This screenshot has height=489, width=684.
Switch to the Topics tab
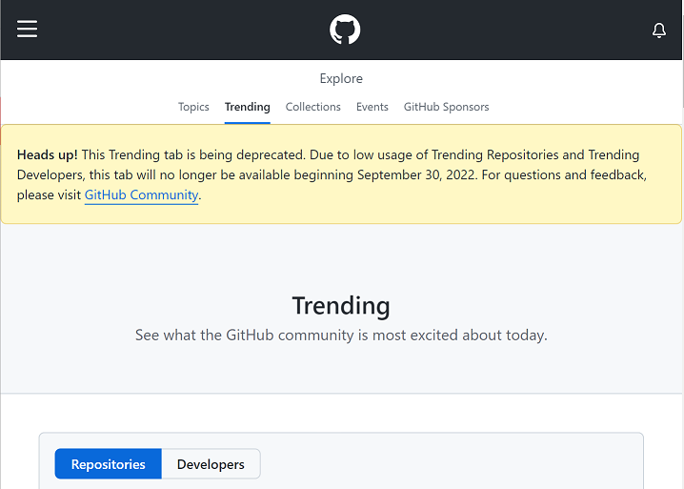pyautogui.click(x=193, y=107)
